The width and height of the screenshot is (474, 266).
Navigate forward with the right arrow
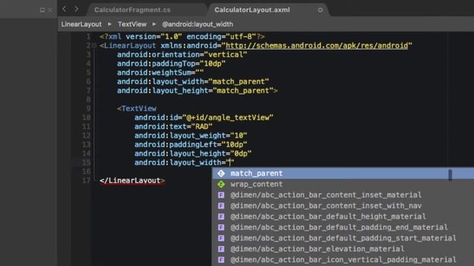click(76, 9)
